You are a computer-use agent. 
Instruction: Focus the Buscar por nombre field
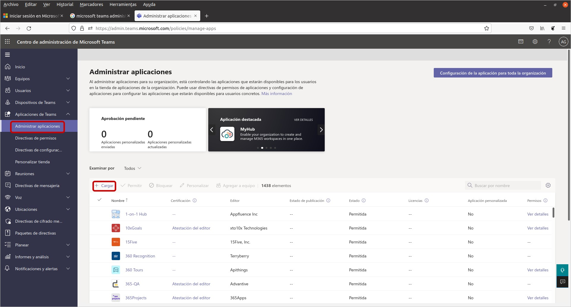(503, 186)
